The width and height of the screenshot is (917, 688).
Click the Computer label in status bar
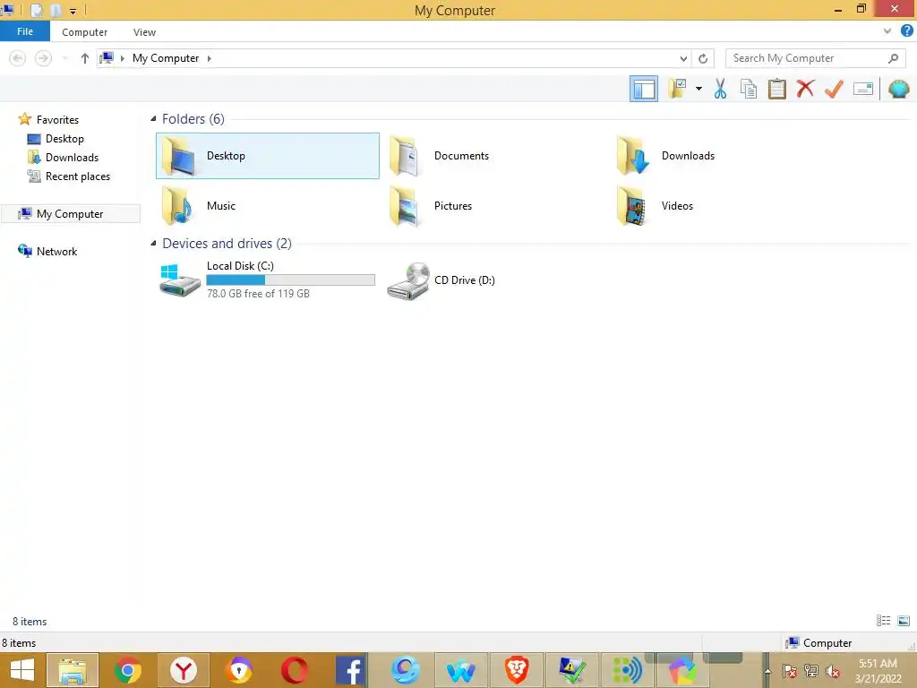click(827, 642)
